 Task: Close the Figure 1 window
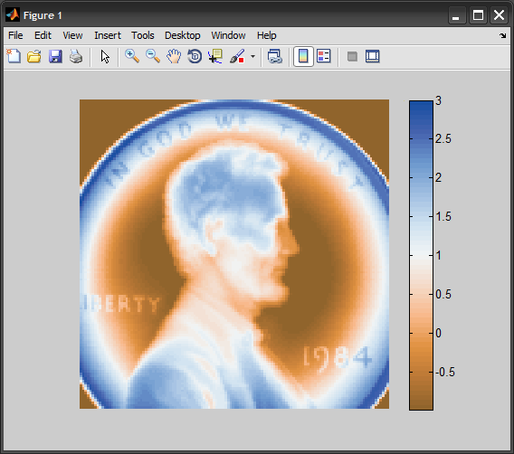click(x=499, y=15)
